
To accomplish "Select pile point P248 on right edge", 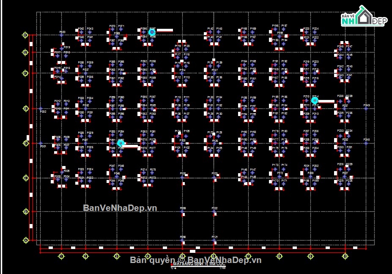I will (366, 143).
